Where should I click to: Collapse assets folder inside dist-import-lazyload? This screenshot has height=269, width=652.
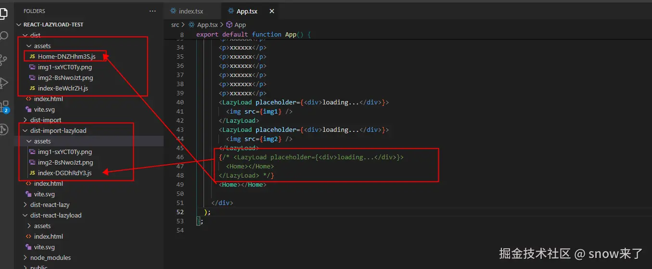click(29, 141)
